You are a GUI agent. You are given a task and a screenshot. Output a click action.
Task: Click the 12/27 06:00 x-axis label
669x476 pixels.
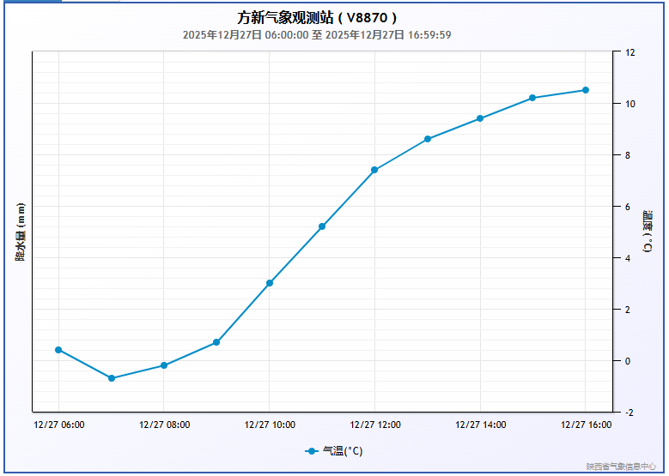pyautogui.click(x=59, y=425)
